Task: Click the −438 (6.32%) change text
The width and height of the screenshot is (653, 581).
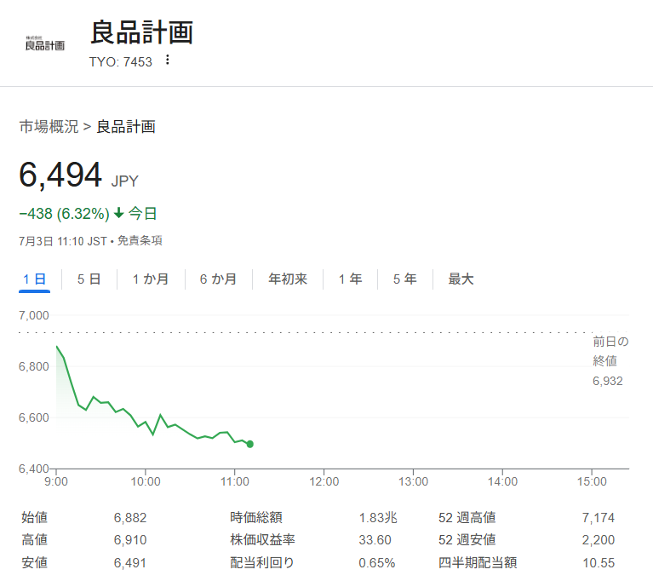Action: pyautogui.click(x=64, y=214)
